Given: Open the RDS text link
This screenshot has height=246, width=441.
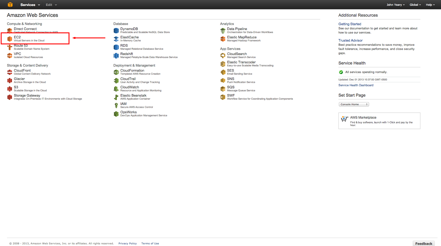Looking at the screenshot, I should [x=124, y=46].
